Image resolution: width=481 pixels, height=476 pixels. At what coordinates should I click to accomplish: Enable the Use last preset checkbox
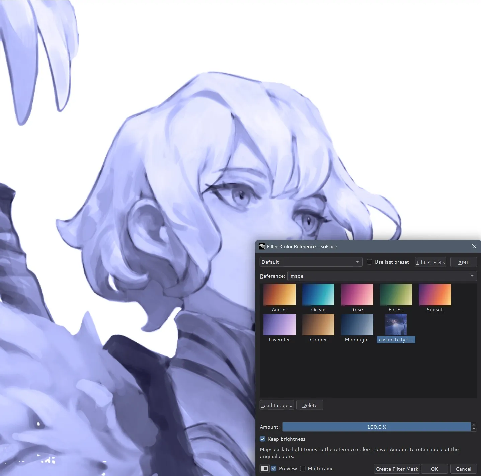(x=369, y=262)
